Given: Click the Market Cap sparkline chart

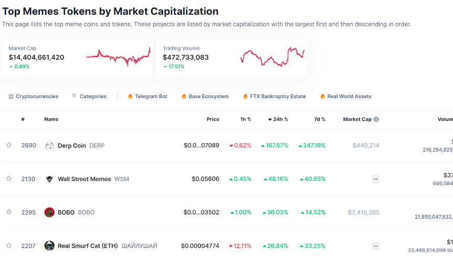Looking at the screenshot, I should coord(118,57).
